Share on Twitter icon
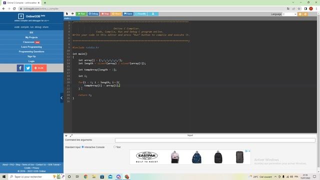The image size is (320, 180). click(x=28, y=68)
